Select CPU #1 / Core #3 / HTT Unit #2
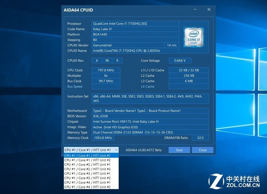The image size is (267, 194). coord(91,178)
